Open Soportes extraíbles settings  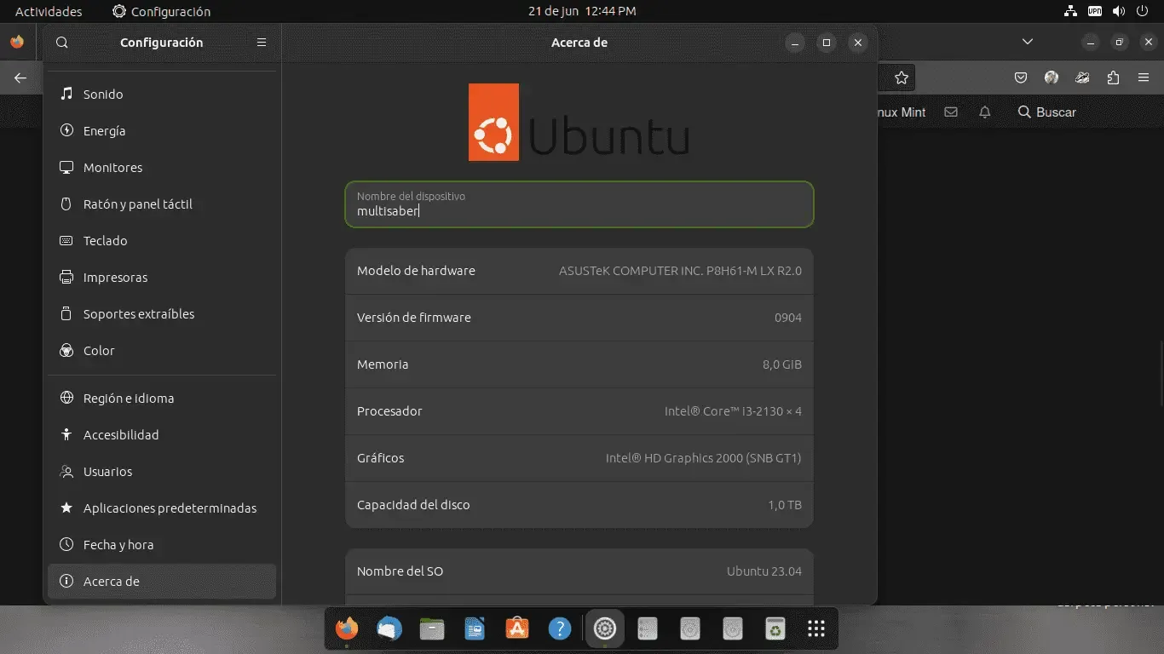[162, 314]
